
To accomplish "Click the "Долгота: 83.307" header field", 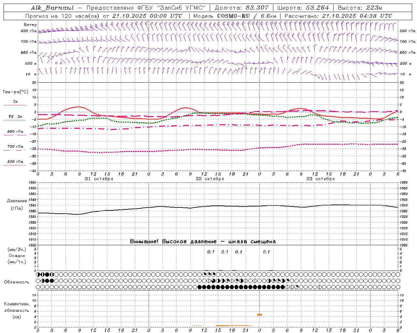I will (242, 8).
